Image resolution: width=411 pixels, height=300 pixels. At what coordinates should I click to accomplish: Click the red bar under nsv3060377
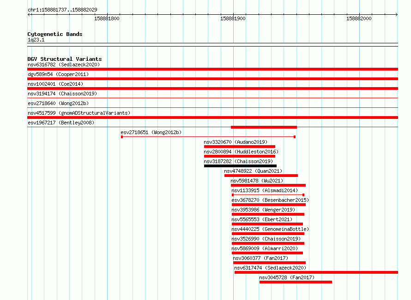(x=269, y=263)
